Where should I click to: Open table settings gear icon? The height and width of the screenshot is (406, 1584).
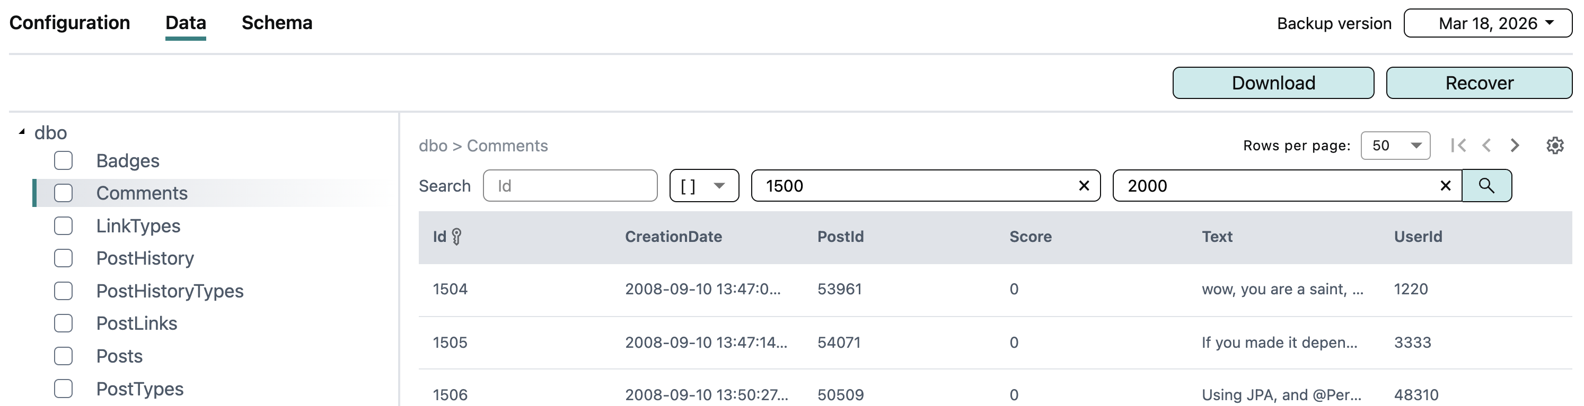1554,146
